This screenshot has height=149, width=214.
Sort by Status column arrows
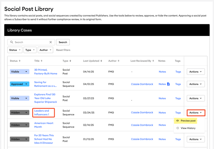(x=19, y=61)
